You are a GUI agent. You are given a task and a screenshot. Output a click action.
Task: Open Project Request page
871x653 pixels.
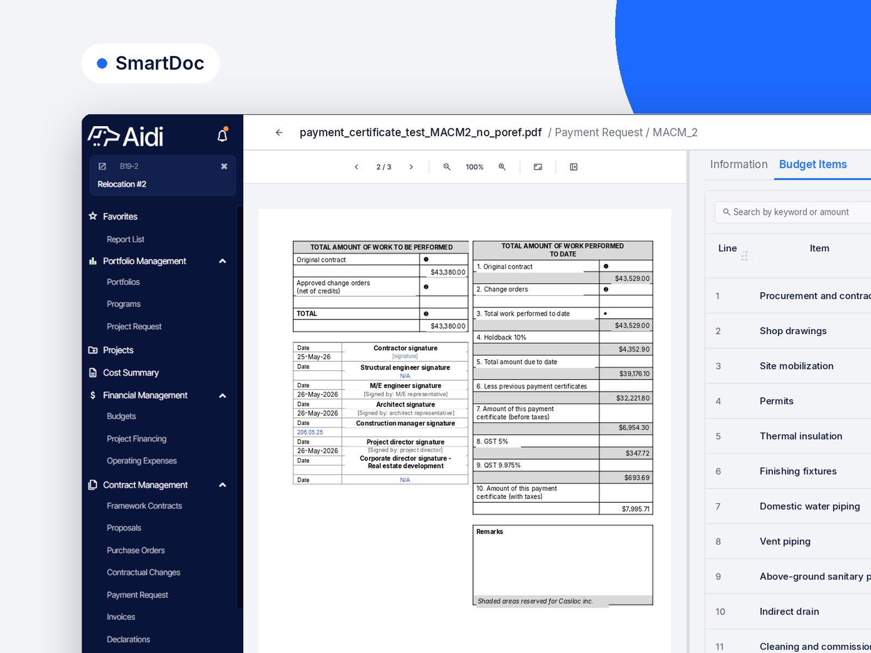134,326
